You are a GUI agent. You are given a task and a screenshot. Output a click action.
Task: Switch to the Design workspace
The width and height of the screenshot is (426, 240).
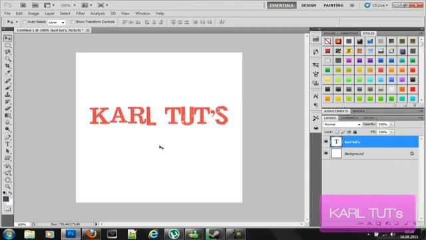309,5
